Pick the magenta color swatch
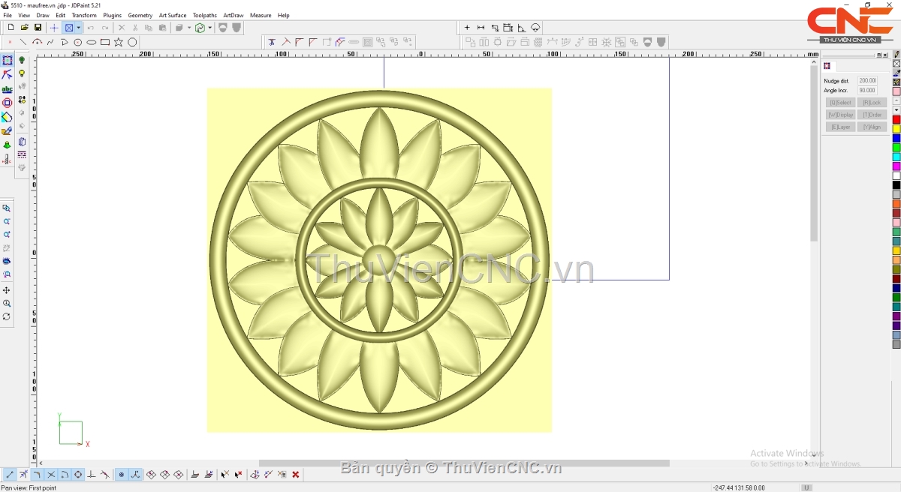Image resolution: width=901 pixels, height=492 pixels. [896, 166]
